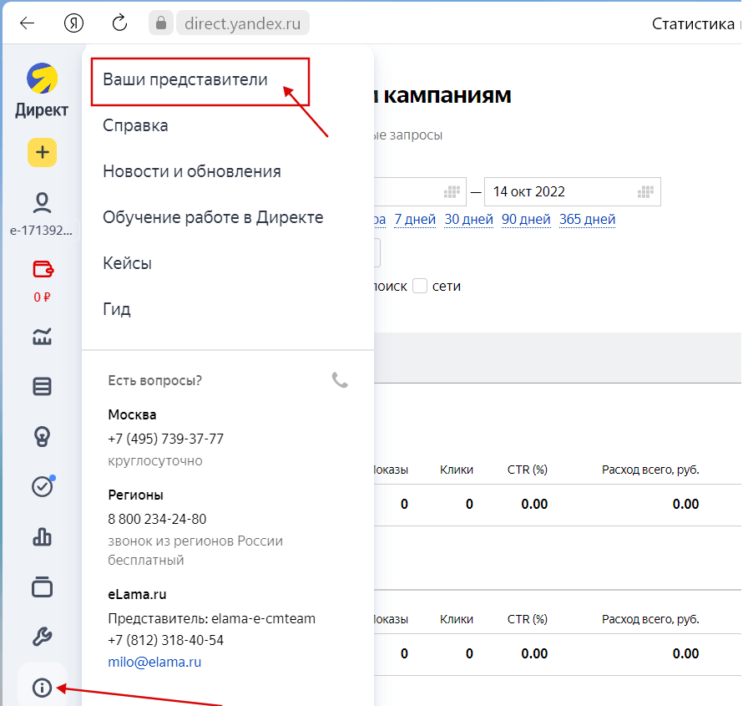Open the wallet balance icon

tap(42, 269)
